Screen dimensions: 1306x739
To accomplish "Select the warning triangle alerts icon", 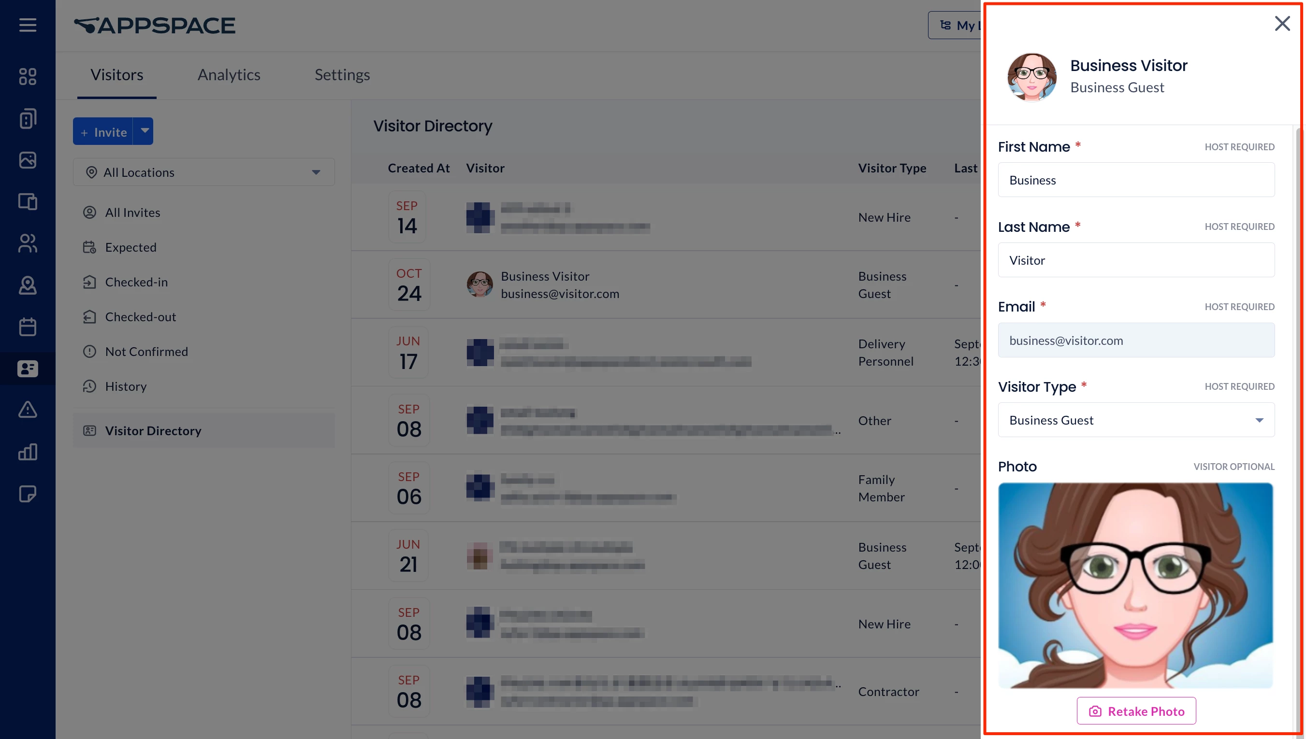I will (x=28, y=410).
